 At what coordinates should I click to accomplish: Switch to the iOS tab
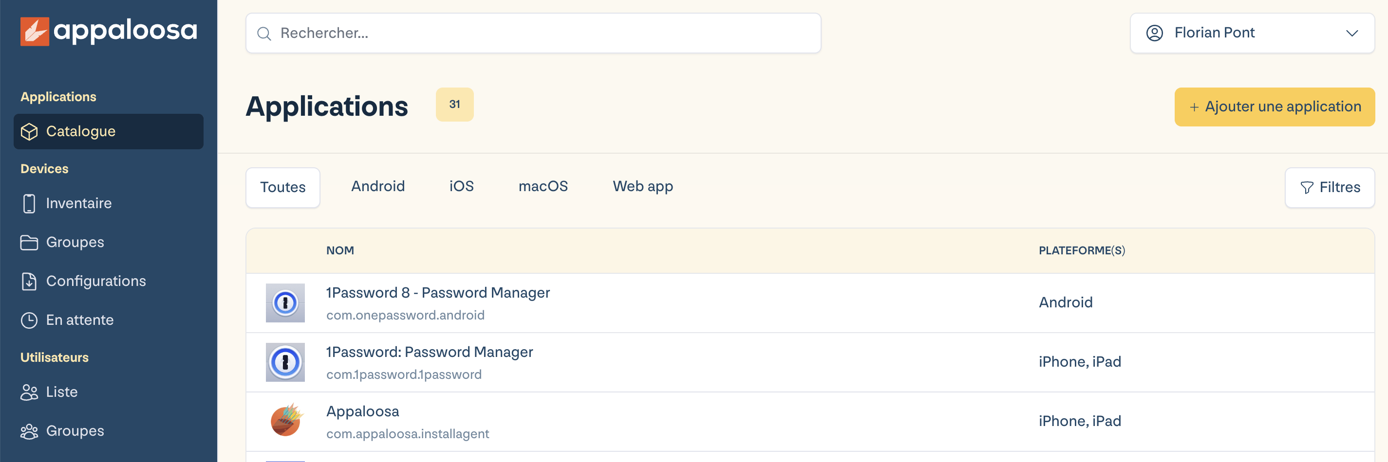pyautogui.click(x=461, y=187)
